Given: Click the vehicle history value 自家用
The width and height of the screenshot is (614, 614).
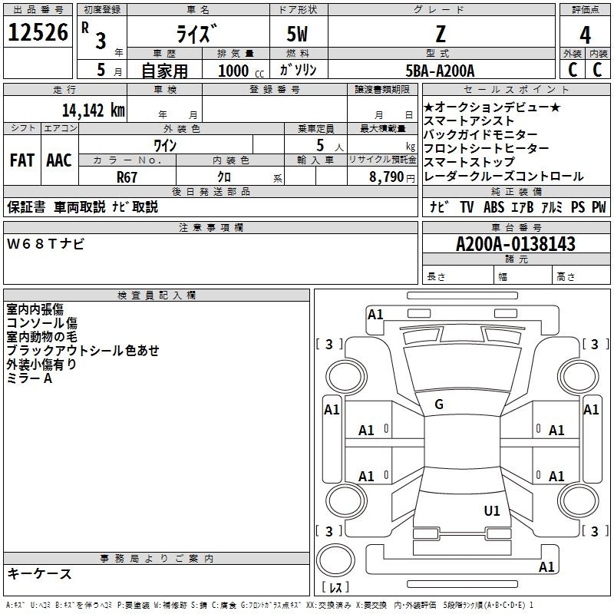Looking at the screenshot, I should point(164,71).
